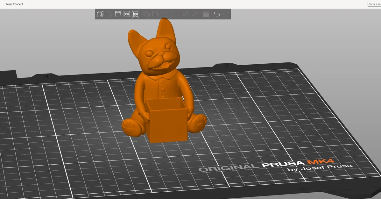Undo the last action
Image resolution: width=381 pixels, height=199 pixels.
(x=216, y=14)
